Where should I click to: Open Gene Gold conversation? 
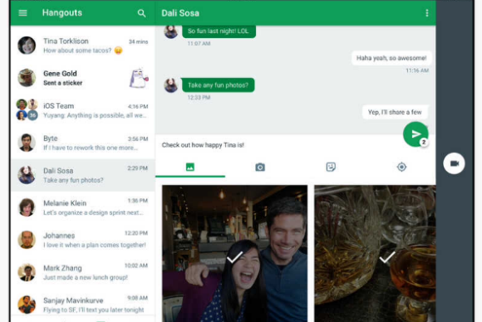tap(83, 78)
